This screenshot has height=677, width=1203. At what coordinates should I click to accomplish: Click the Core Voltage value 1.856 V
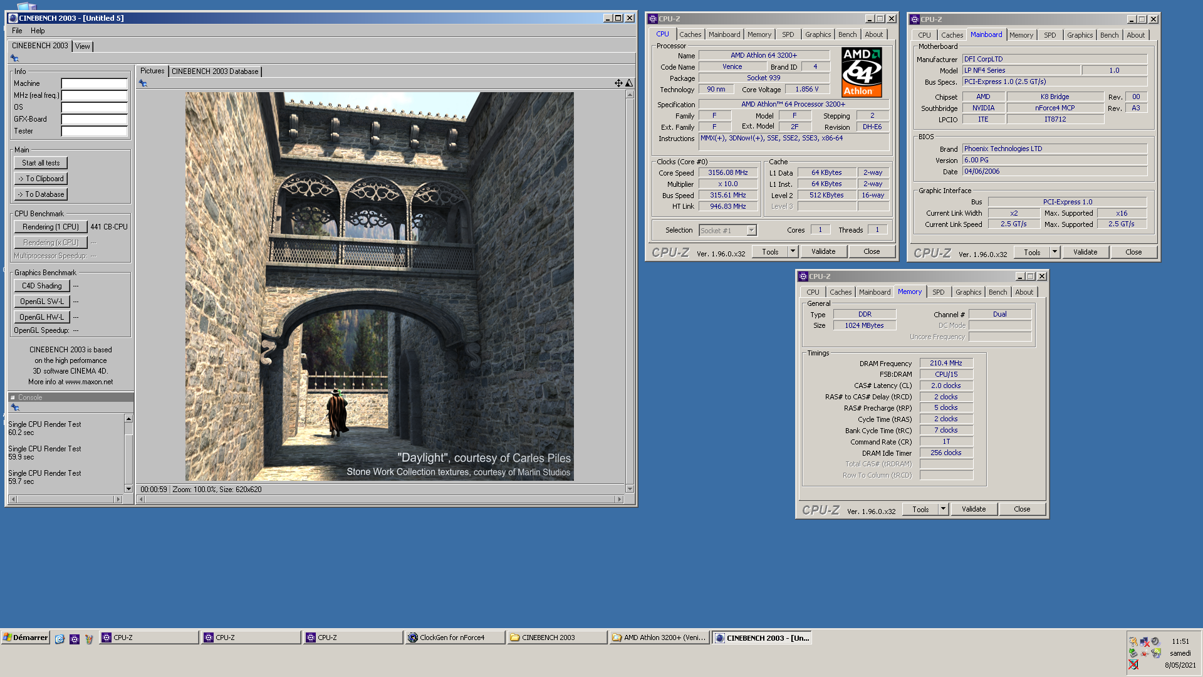(806, 89)
